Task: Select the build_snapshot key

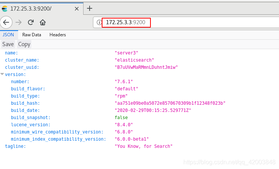Action: pyautogui.click(x=31, y=118)
